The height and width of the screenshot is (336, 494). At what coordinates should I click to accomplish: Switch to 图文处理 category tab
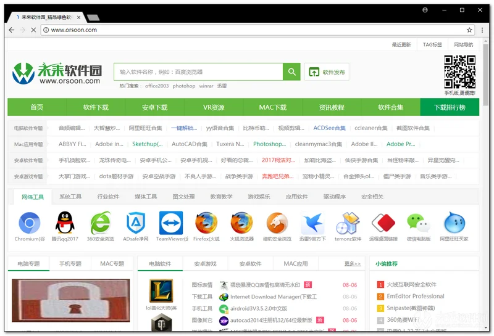coord(183,197)
